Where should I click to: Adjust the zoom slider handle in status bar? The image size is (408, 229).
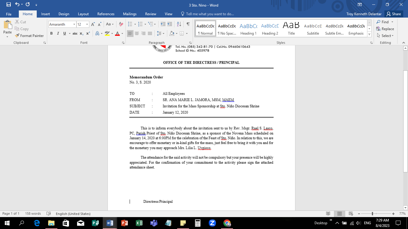point(372,213)
